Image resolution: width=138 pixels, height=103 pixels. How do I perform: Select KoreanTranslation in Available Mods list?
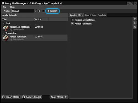click(35, 38)
